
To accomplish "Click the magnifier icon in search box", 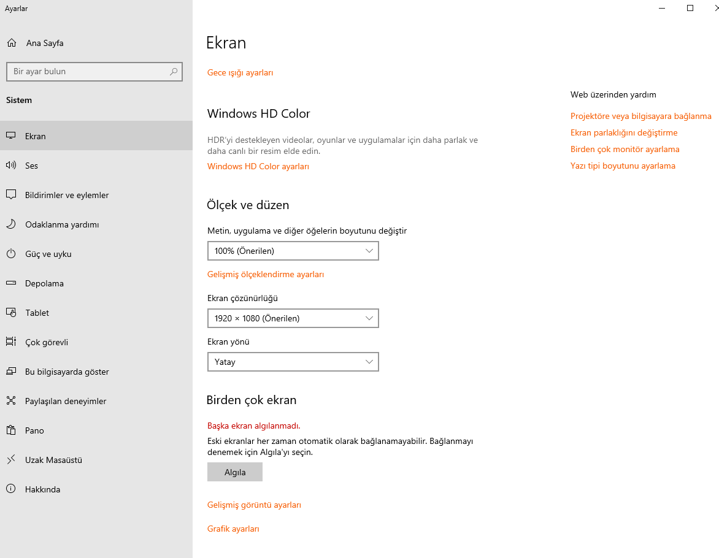I will click(174, 72).
